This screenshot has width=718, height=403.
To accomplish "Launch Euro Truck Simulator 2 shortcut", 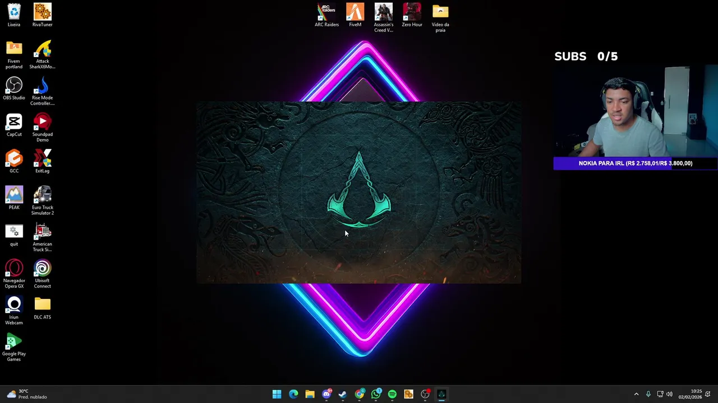I will coord(42,200).
